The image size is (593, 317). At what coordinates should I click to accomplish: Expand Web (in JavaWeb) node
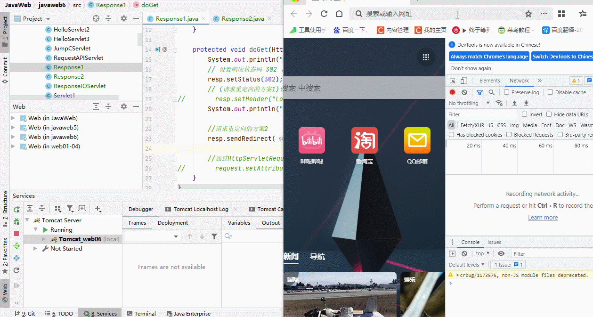tap(14, 118)
